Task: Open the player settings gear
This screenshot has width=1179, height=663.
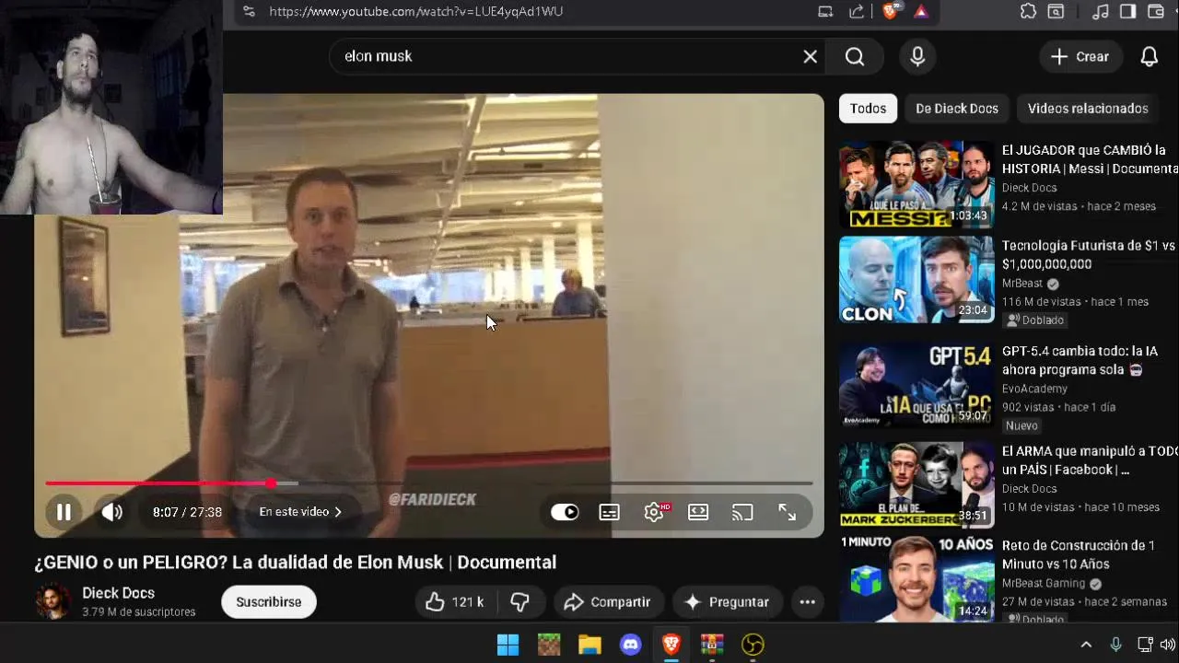Action: (x=655, y=512)
